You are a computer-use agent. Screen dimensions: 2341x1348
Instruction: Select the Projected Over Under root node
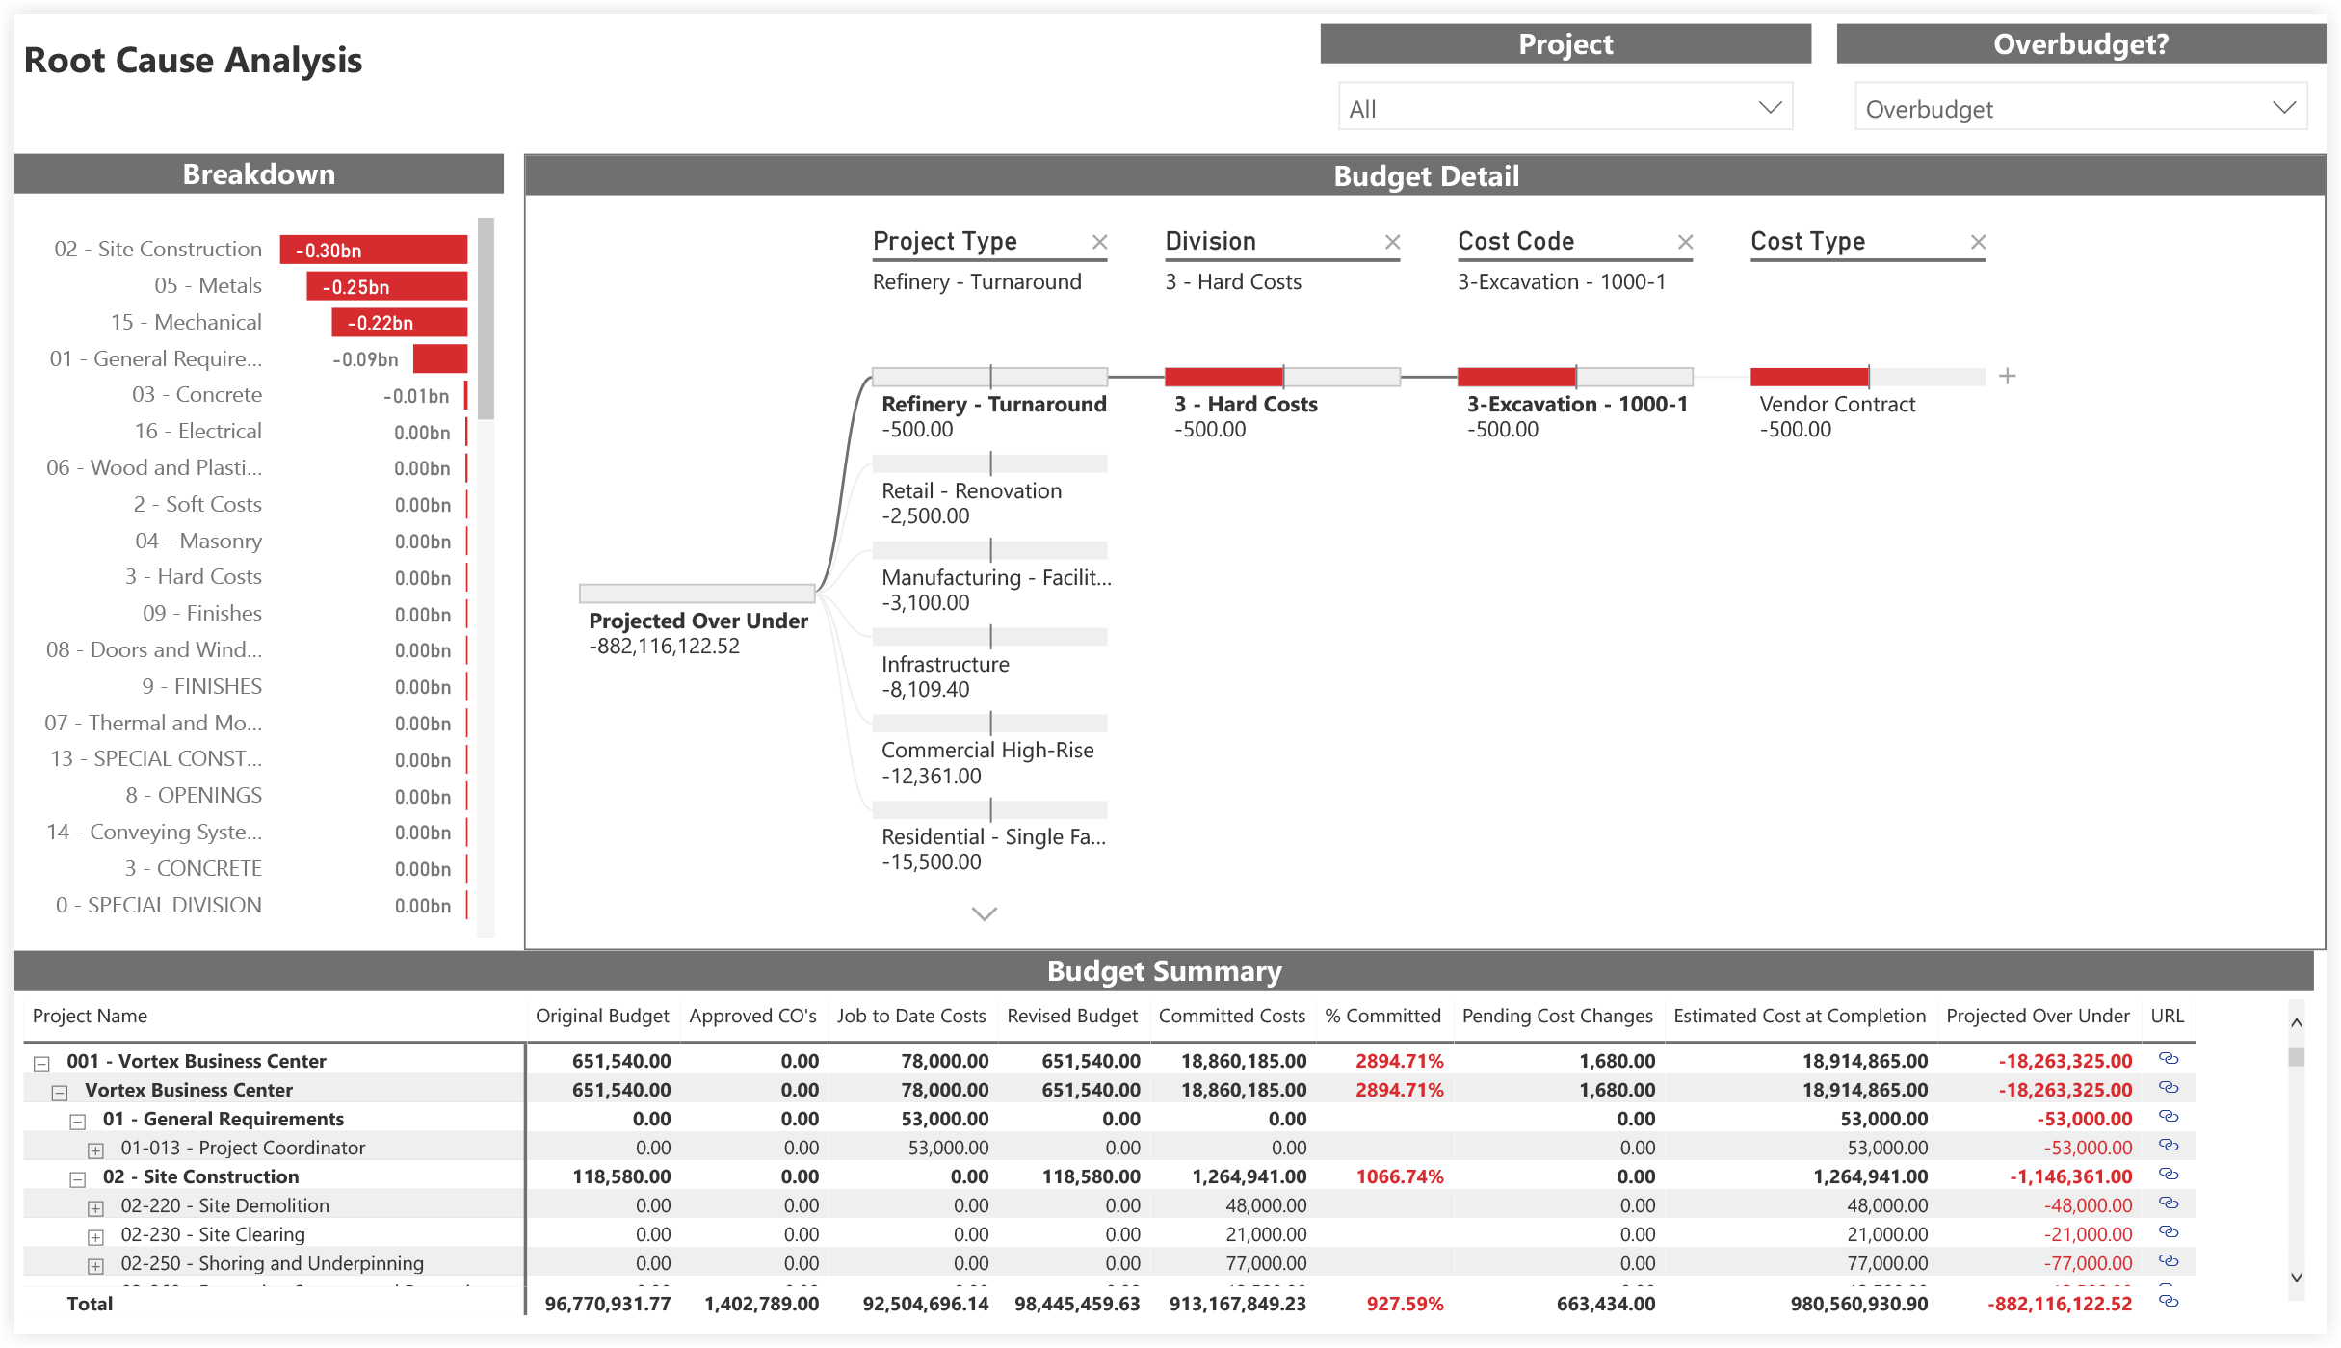click(x=697, y=594)
